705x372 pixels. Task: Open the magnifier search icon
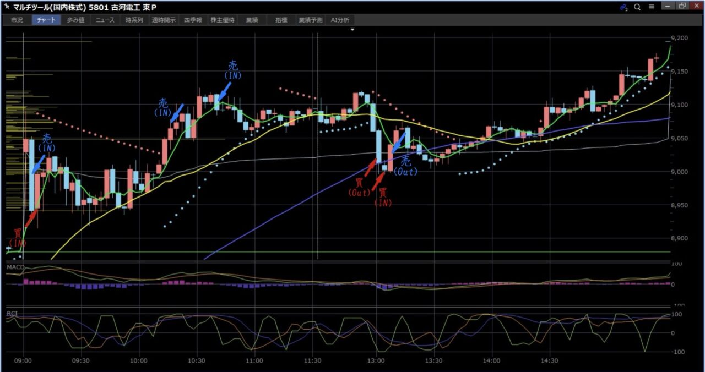click(x=637, y=7)
